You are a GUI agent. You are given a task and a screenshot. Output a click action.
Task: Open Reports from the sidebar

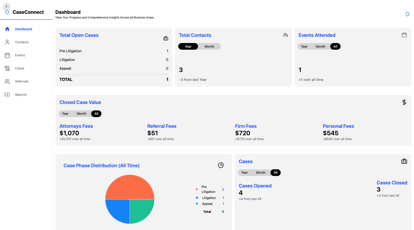(x=21, y=95)
